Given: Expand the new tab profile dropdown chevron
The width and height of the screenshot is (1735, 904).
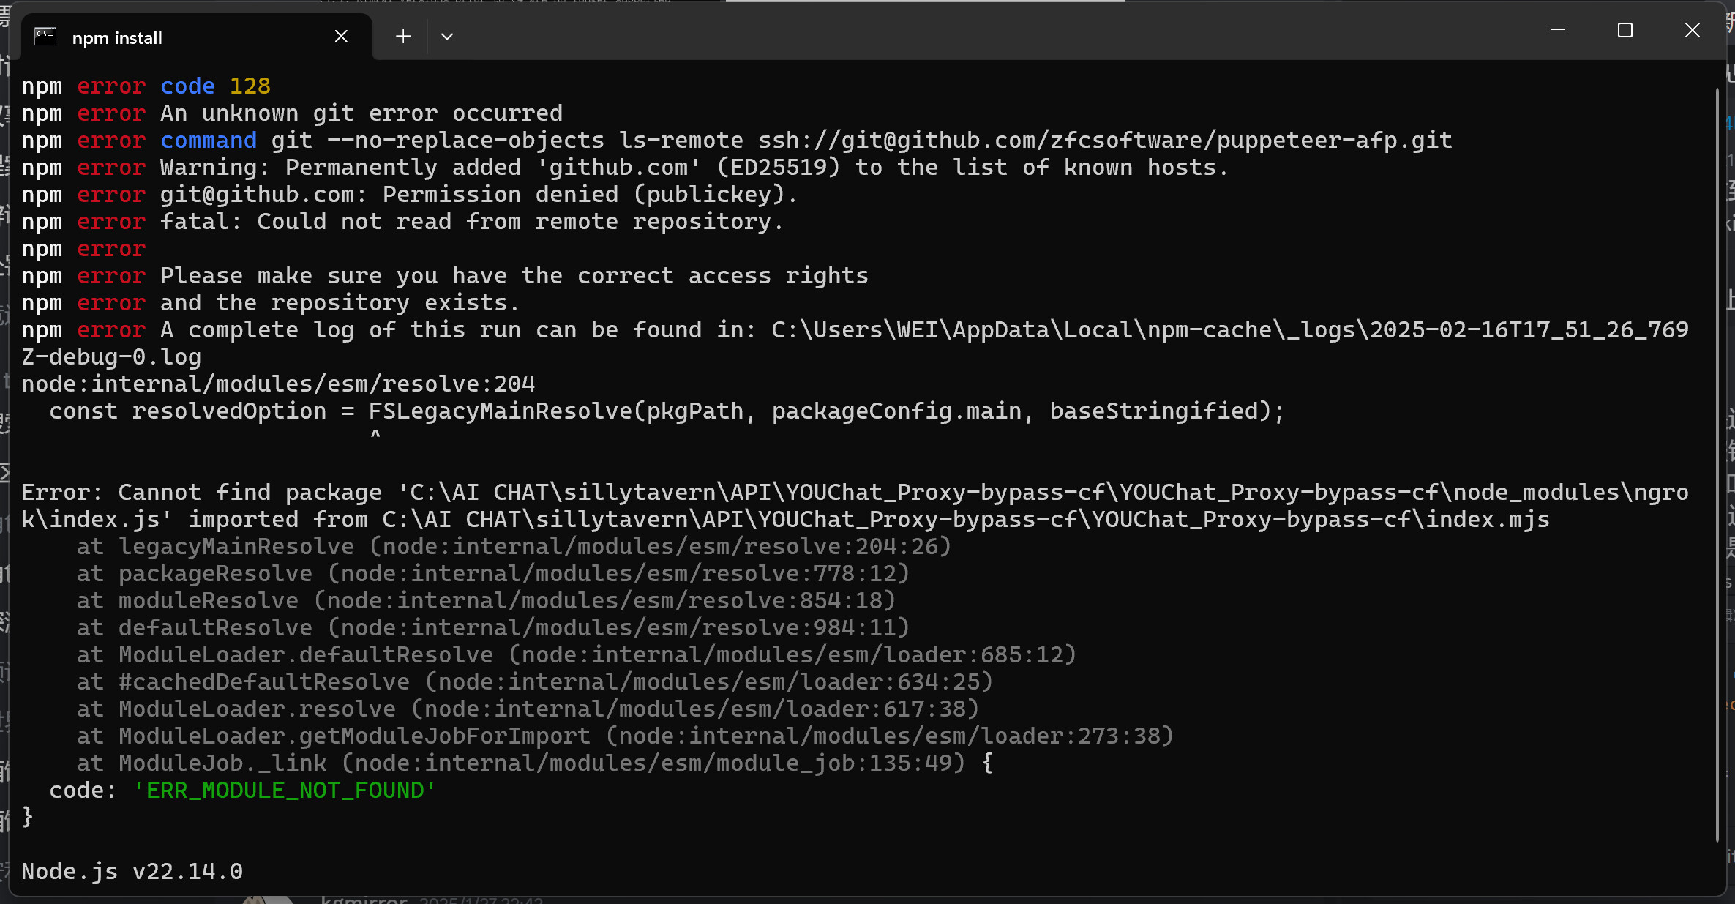Looking at the screenshot, I should click(447, 37).
